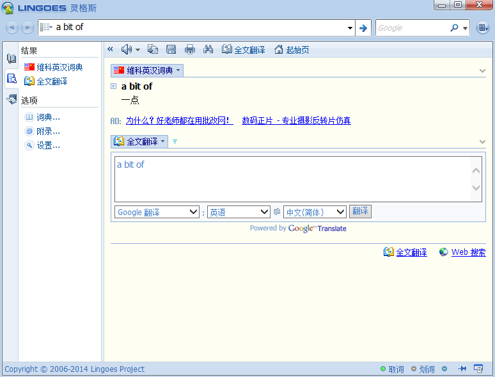Open the 英语 source language dropdown
The height and width of the screenshot is (377, 495).
[239, 212]
